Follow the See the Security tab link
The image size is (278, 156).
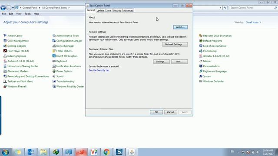[x=99, y=70]
